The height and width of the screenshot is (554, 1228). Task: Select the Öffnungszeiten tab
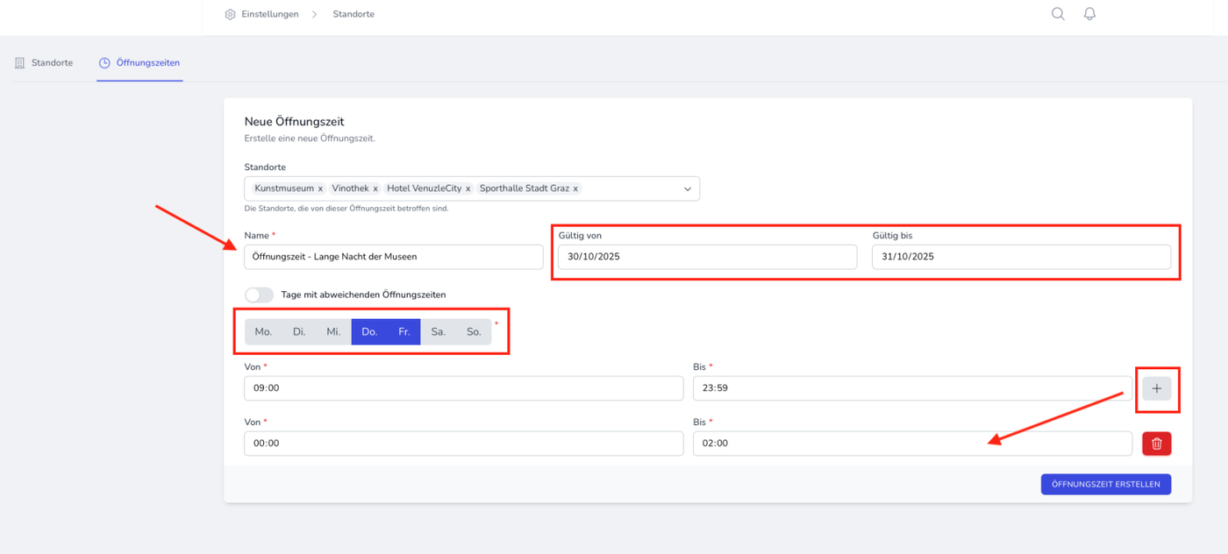tap(139, 63)
